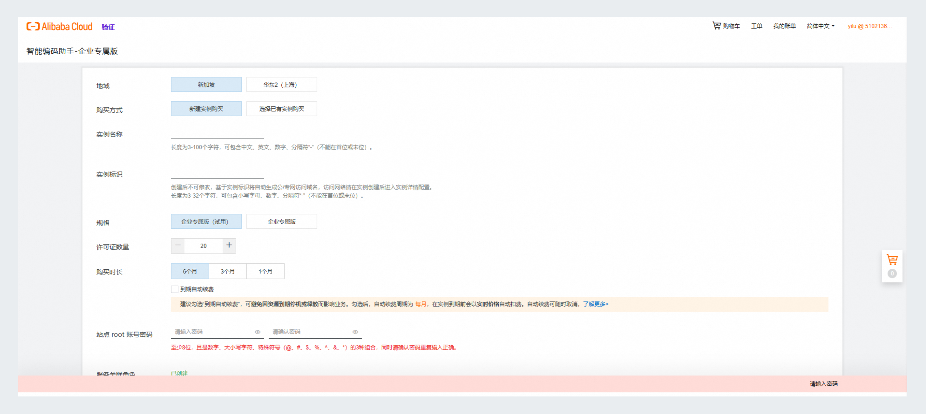This screenshot has width=926, height=414.
Task: Show the confirm password field contents
Action: (355, 332)
